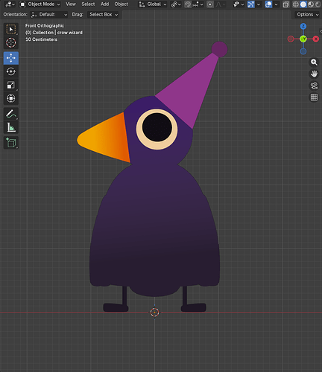Click the red X axis gizmo ball
Viewport: 322px width, 372px height.
click(x=316, y=39)
